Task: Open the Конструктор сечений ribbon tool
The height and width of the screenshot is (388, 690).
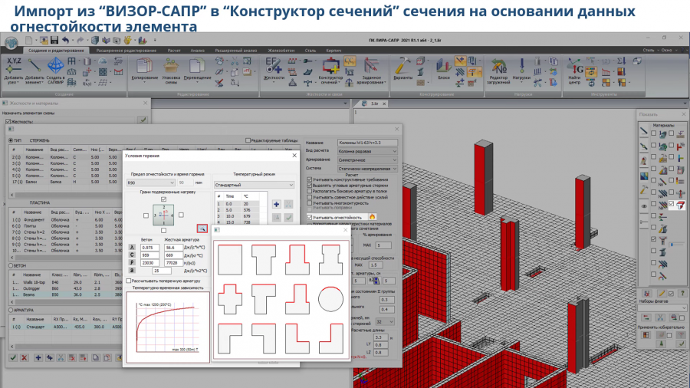Action: click(x=329, y=69)
